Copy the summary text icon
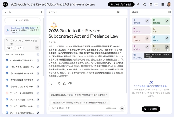 (x=59, y=83)
